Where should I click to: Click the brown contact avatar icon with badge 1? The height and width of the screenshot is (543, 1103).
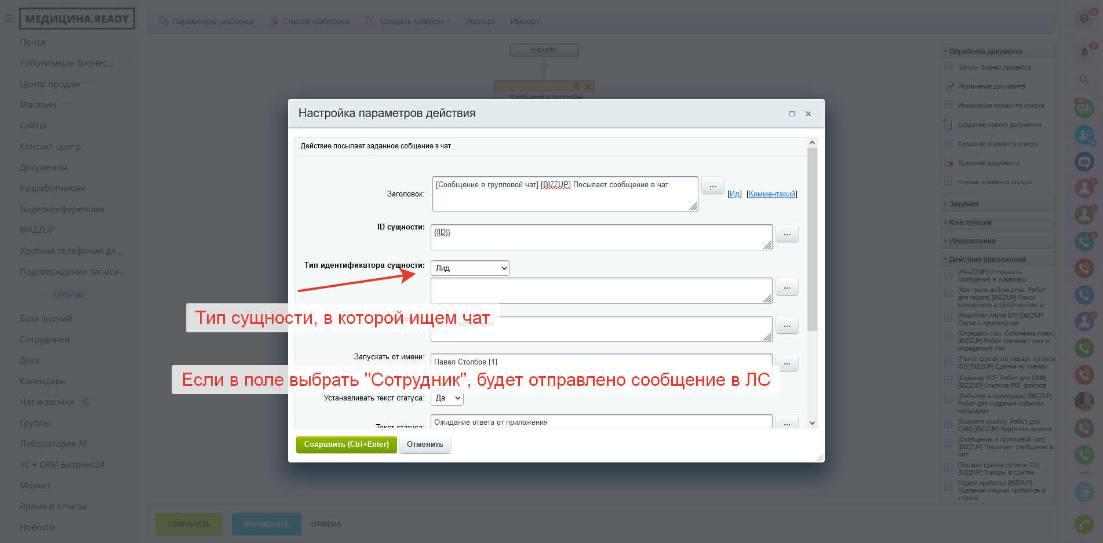point(1084,214)
